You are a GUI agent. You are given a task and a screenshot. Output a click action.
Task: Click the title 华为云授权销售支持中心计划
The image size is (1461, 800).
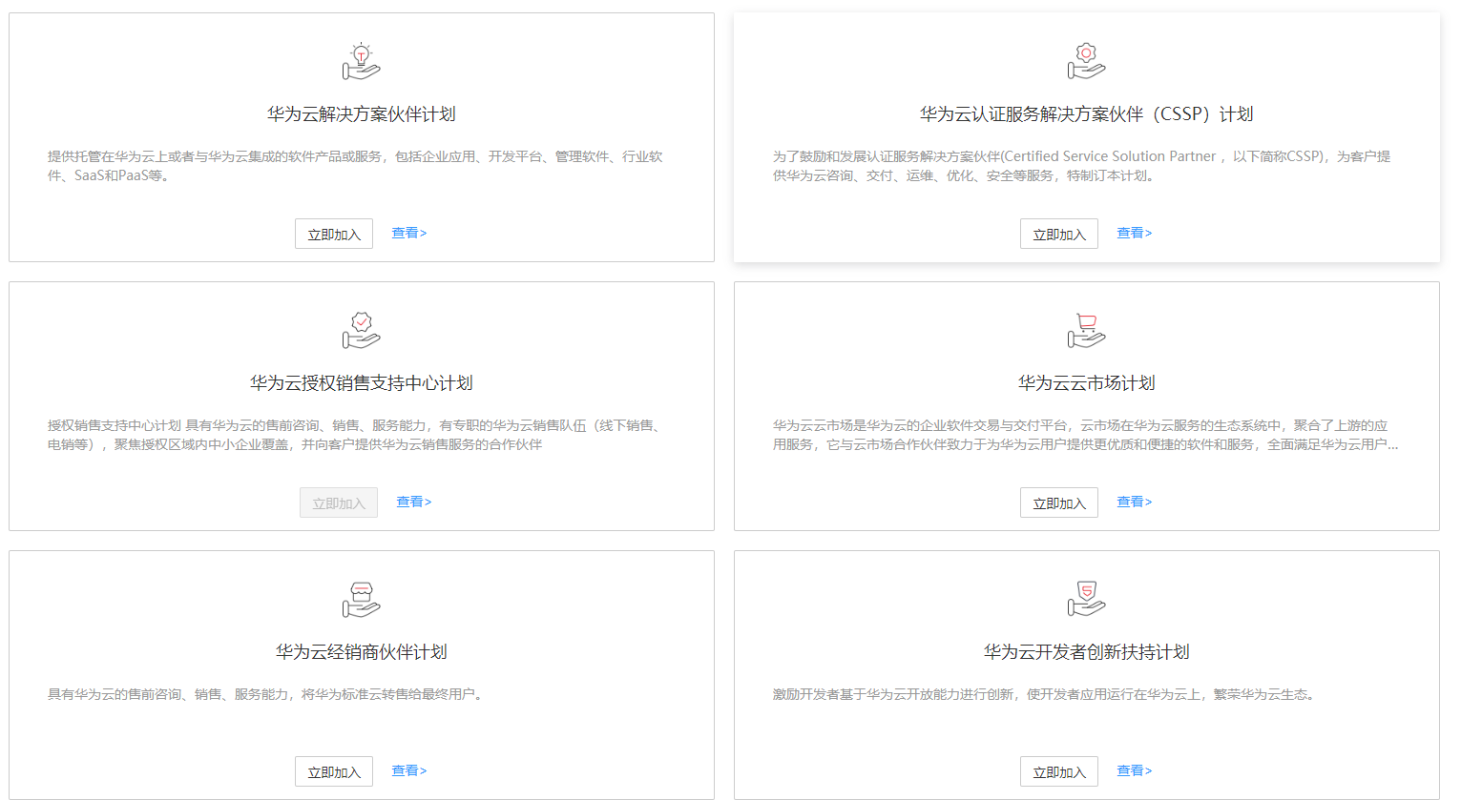(362, 383)
